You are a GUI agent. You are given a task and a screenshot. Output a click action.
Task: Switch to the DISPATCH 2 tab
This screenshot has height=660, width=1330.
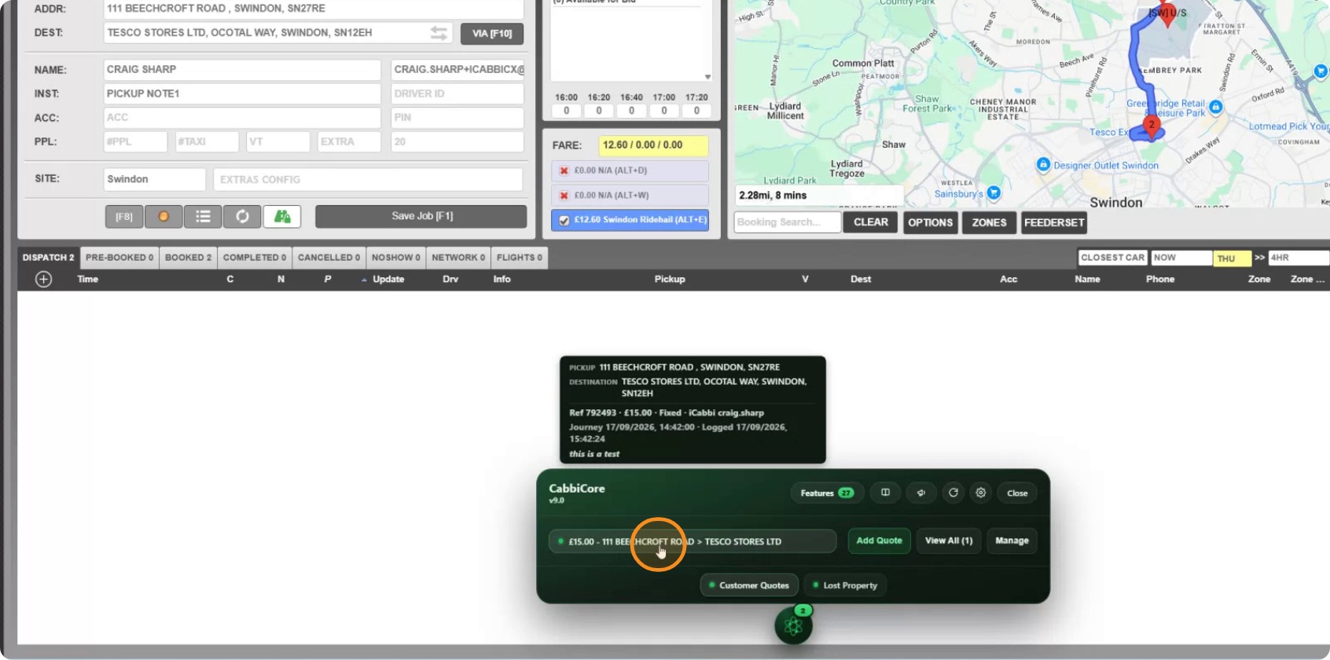[x=49, y=258]
